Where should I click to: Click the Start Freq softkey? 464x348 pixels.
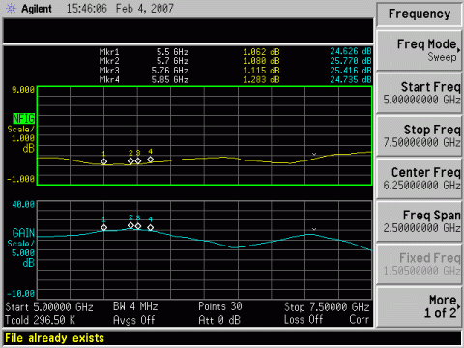click(420, 93)
